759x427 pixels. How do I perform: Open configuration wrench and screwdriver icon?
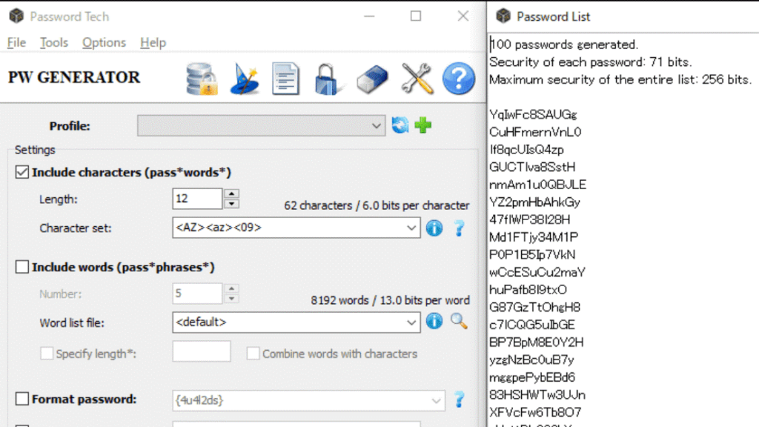coord(417,79)
